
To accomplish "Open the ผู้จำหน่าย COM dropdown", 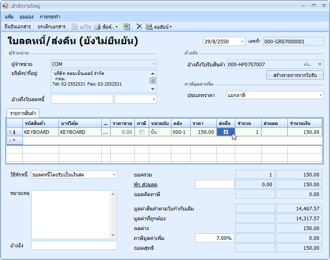I will [154, 64].
